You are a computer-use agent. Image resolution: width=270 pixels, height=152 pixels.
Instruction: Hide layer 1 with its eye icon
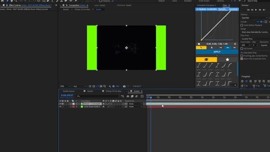(60, 104)
